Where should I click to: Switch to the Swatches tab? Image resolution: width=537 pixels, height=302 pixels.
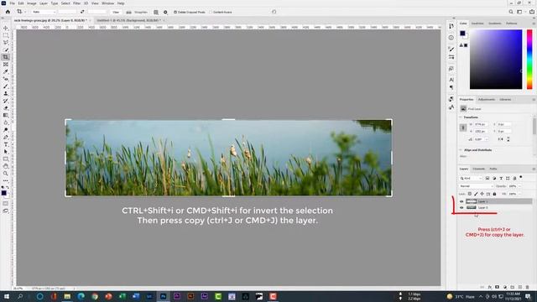coord(477,23)
